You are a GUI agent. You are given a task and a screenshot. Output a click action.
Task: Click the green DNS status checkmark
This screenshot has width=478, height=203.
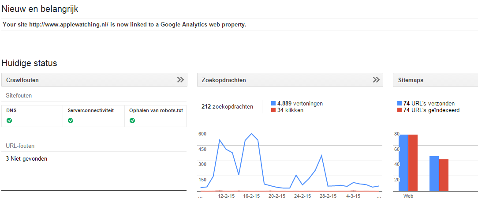9,120
